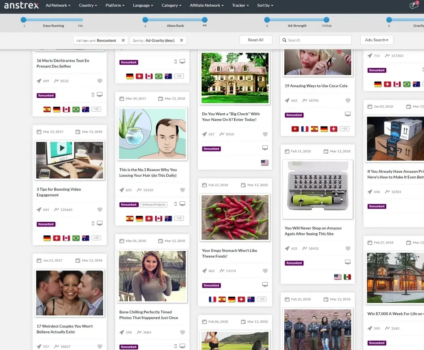Screen dimensions: 424x350
Task: Click rocket strength icon beside 641
Action: 39,209
